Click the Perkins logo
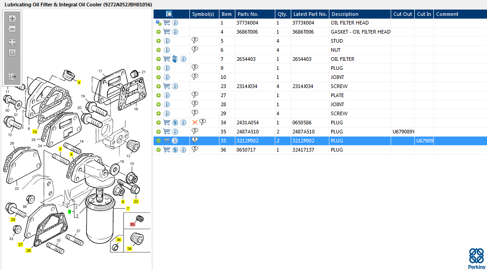Viewport: 487px width, 270px height. [477, 258]
